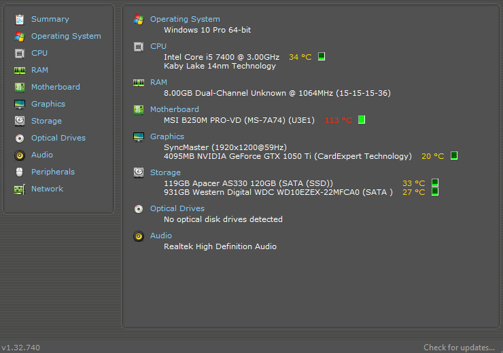Click the RAM stick icon in sidebar
This screenshot has width=503, height=353.
[x=20, y=70]
